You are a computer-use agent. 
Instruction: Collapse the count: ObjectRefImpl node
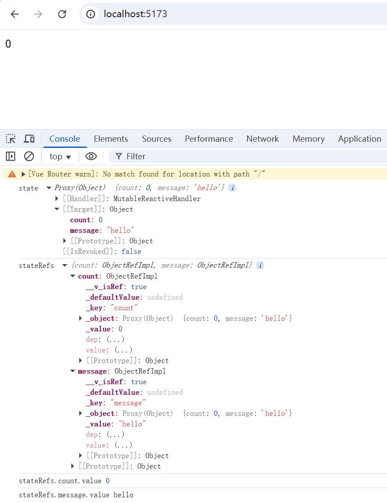73,276
